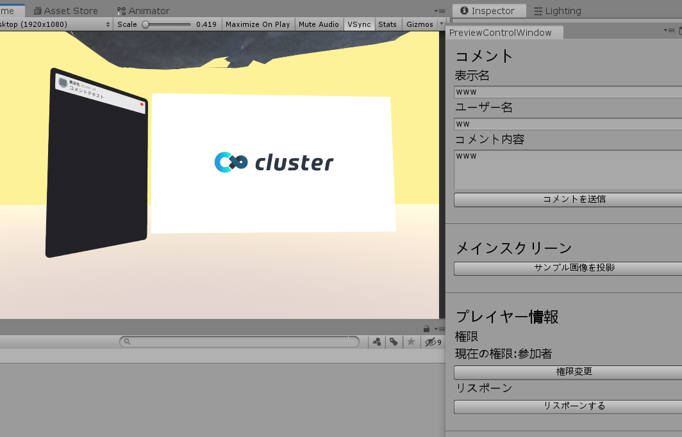The width and height of the screenshot is (682, 437).
Task: Open the resolution dropdown (1920x1080)
Action: tap(55, 24)
